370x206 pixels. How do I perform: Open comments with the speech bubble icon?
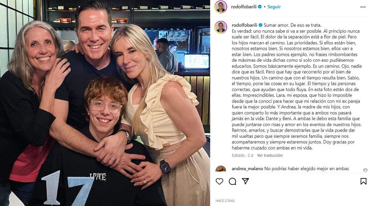pyautogui.click(x=232, y=181)
